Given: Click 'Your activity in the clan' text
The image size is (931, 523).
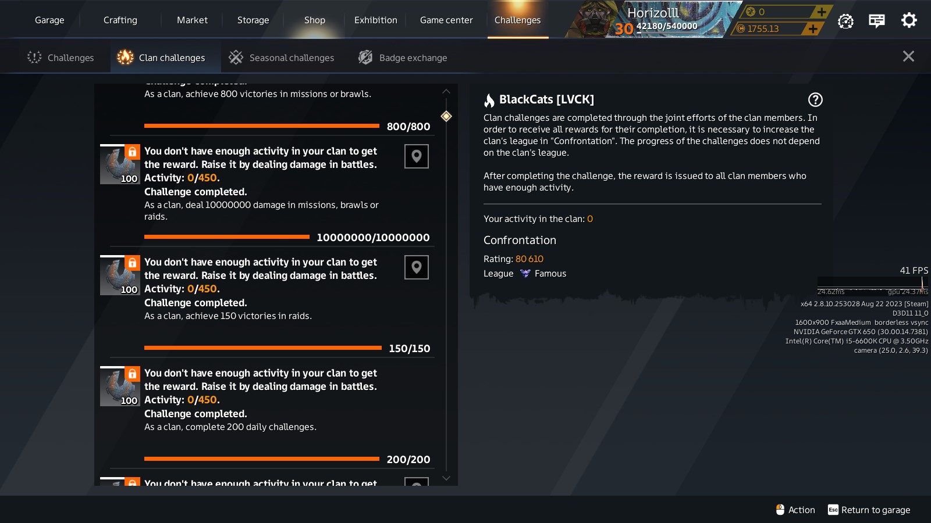Looking at the screenshot, I should (534, 219).
